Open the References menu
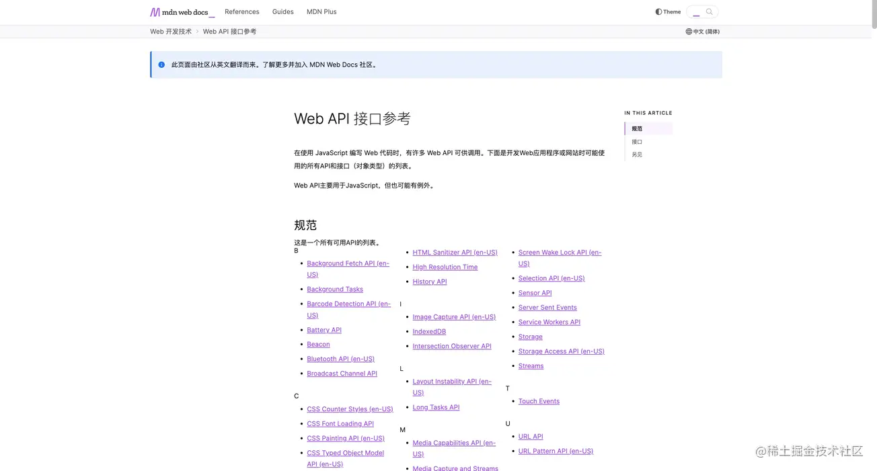Viewport: 877px width, 471px height. [242, 12]
